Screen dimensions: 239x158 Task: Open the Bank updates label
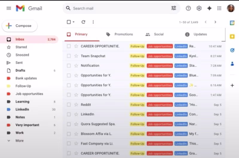29,78
